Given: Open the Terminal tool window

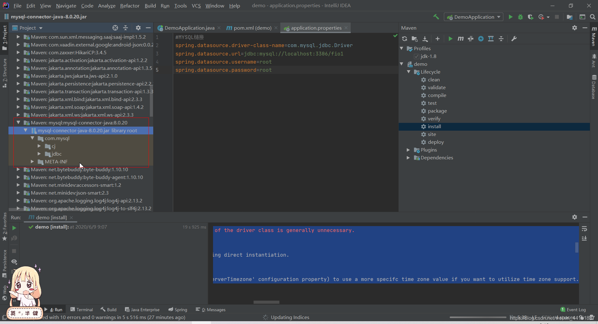Looking at the screenshot, I should (x=82, y=310).
